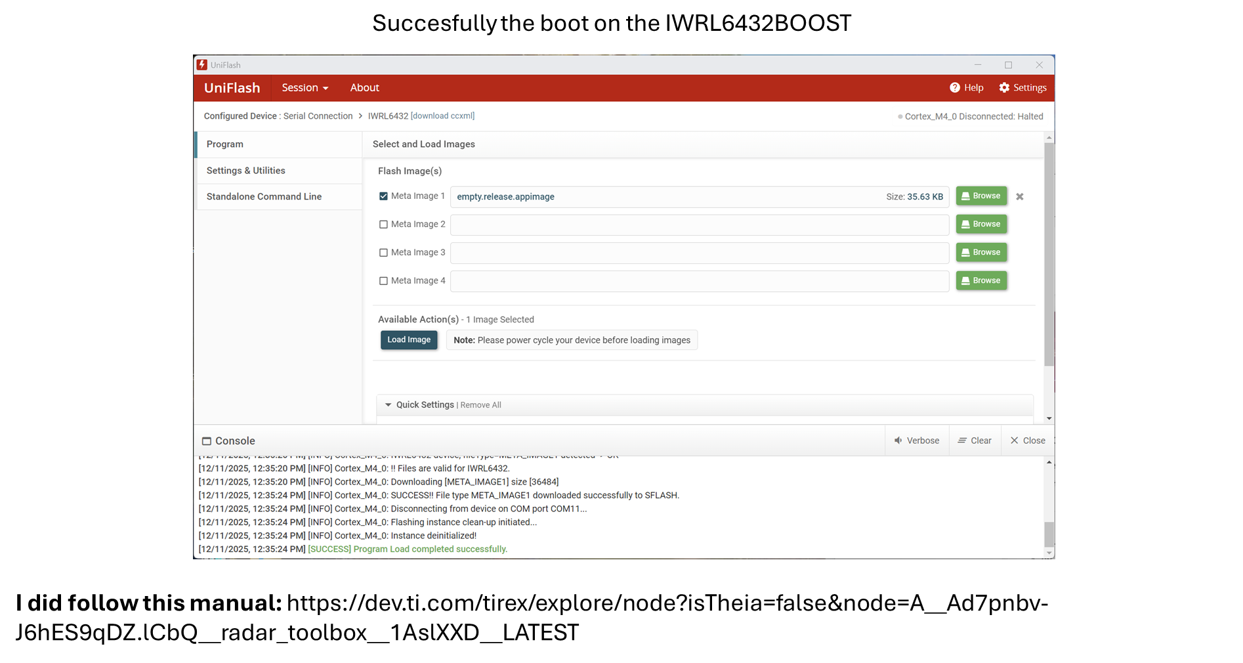Click the console scrollbar thumb
1243x663 pixels.
coord(1049,534)
